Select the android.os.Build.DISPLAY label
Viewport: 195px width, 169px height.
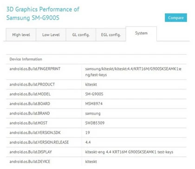pos(31,152)
